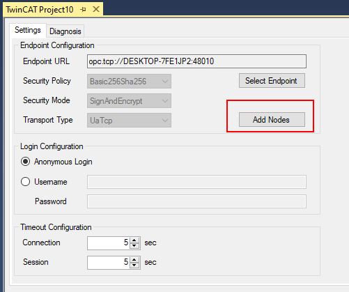Expand the Security Mode combo box
349x292 pixels.
coord(129,101)
